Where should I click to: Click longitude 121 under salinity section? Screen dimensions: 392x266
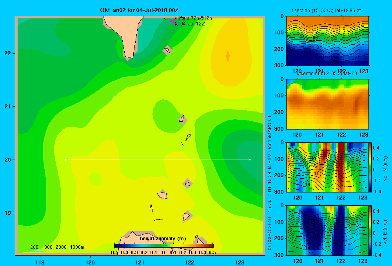click(x=319, y=135)
